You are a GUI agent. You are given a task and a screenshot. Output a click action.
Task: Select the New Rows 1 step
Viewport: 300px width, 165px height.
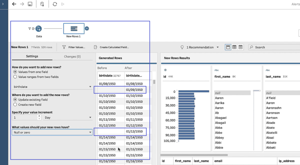pyautogui.click(x=74, y=28)
